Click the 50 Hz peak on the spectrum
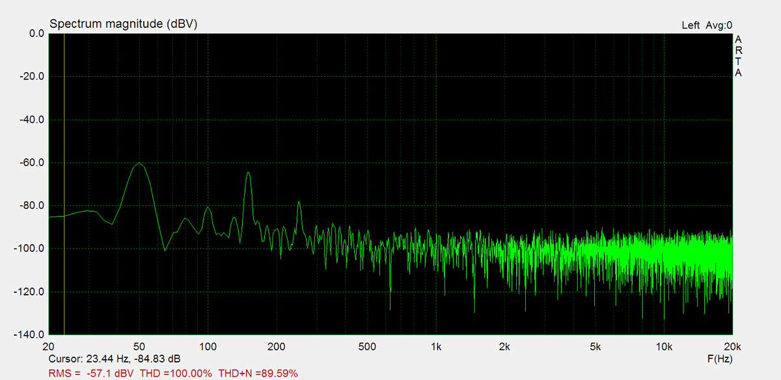Viewport: 781px width, 380px height. [x=139, y=163]
